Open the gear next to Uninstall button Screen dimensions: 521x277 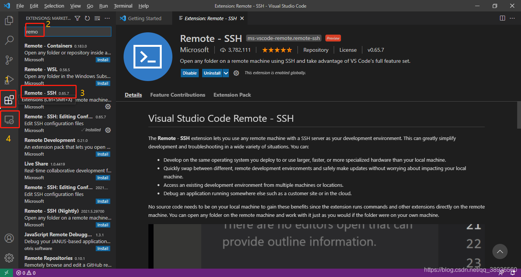pos(236,73)
